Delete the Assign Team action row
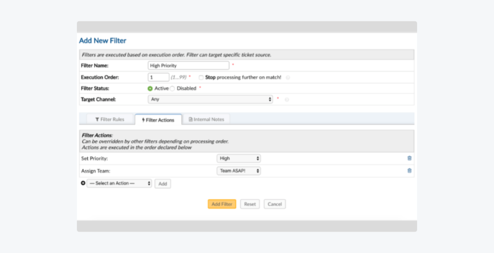494x253 pixels. point(409,171)
